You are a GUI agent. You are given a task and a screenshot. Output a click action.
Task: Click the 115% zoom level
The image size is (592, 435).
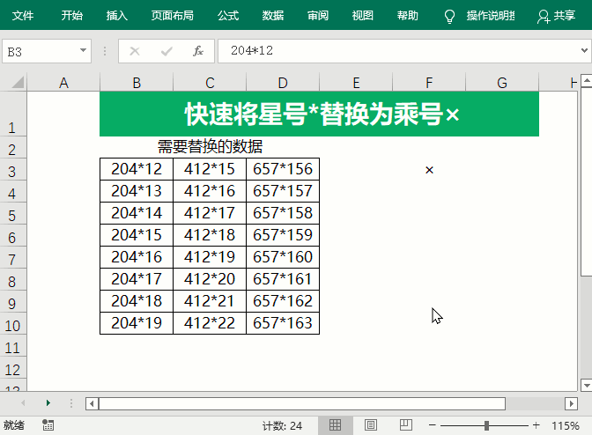(566, 426)
